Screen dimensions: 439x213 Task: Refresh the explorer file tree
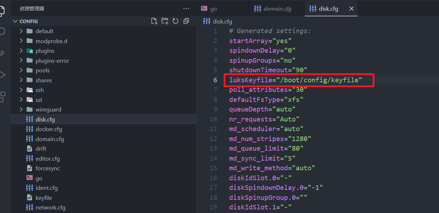(x=175, y=21)
